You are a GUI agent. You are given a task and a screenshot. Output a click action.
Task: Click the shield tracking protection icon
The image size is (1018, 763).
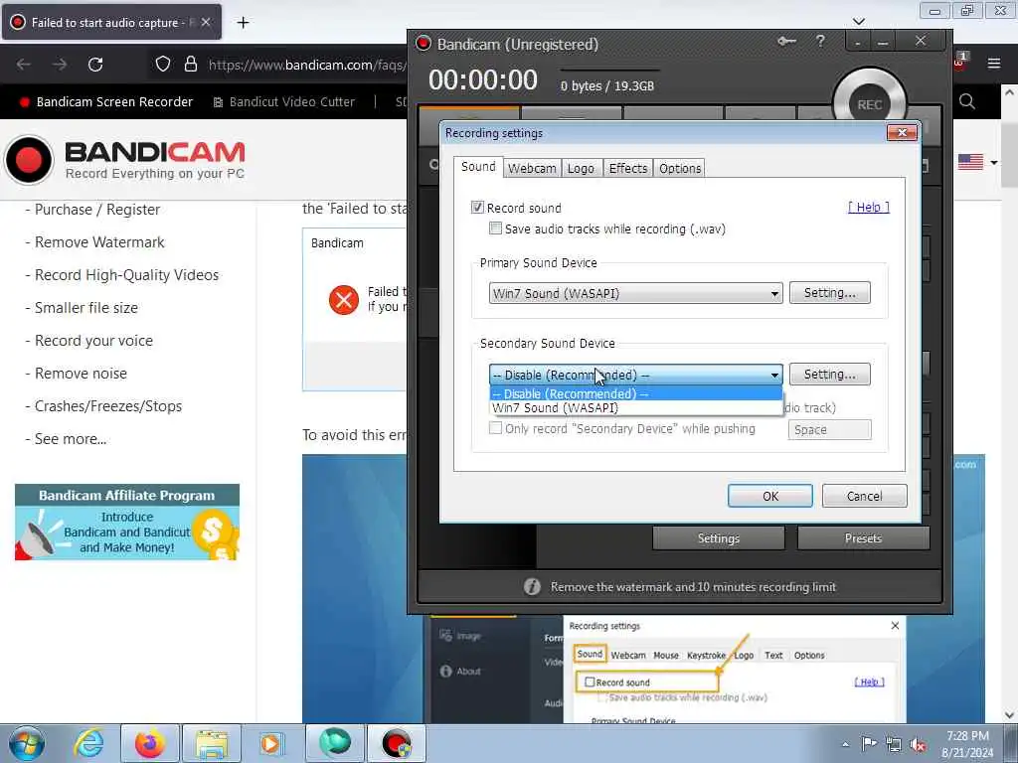pyautogui.click(x=163, y=65)
